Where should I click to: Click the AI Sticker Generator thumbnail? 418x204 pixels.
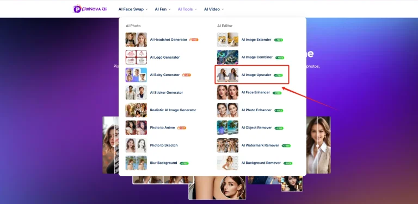tap(136, 92)
